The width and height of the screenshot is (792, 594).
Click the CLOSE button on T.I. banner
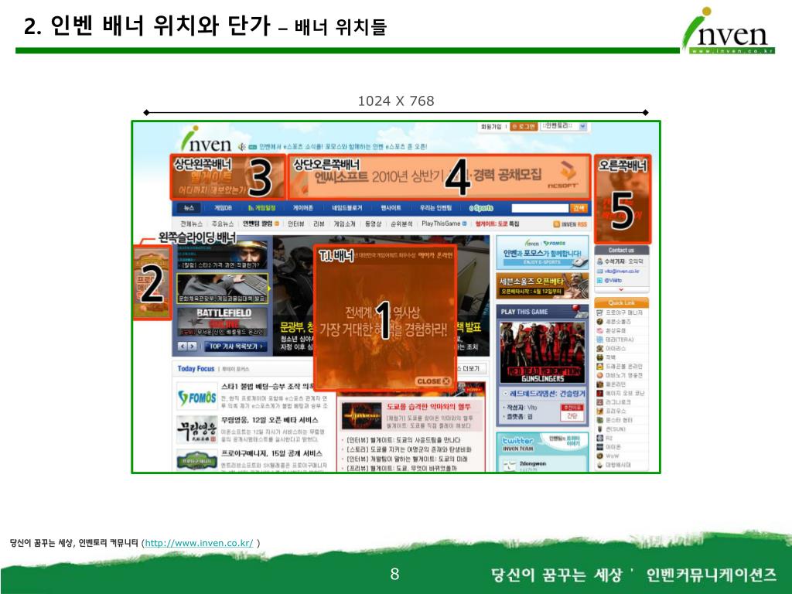[433, 381]
